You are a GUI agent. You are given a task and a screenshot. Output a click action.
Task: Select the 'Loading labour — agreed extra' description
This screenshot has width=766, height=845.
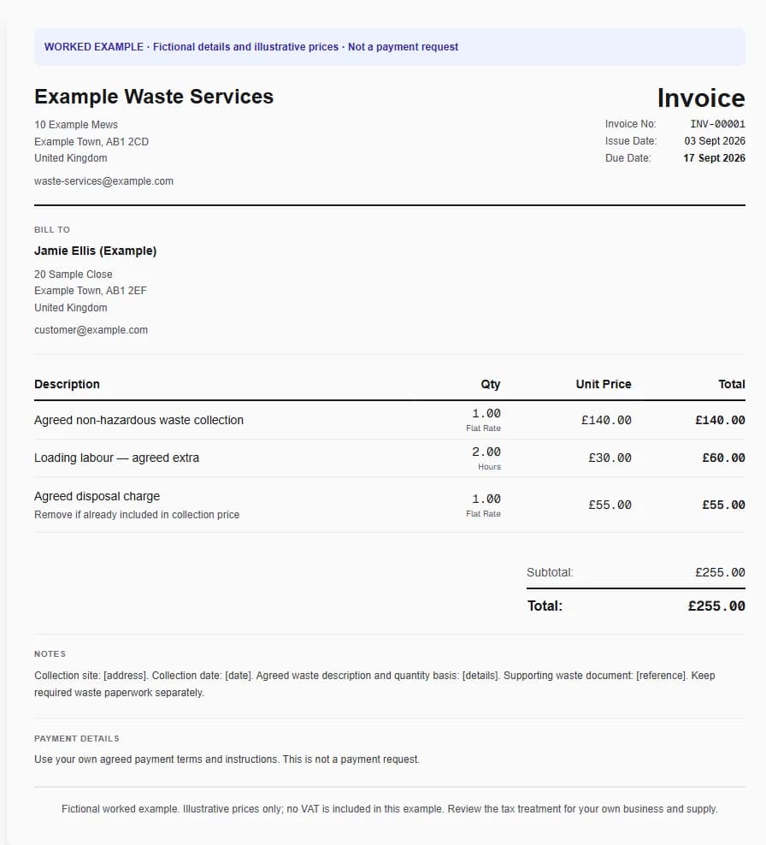[x=117, y=458]
